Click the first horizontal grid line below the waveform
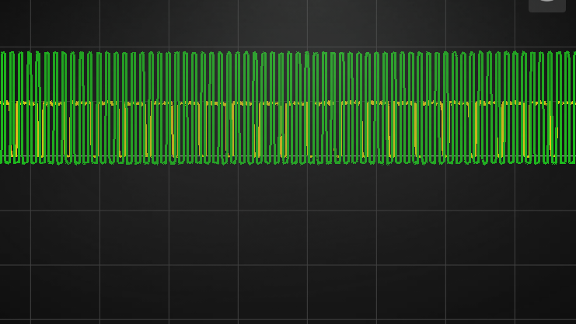Screen dimensions: 576x324 coord(272,211)
